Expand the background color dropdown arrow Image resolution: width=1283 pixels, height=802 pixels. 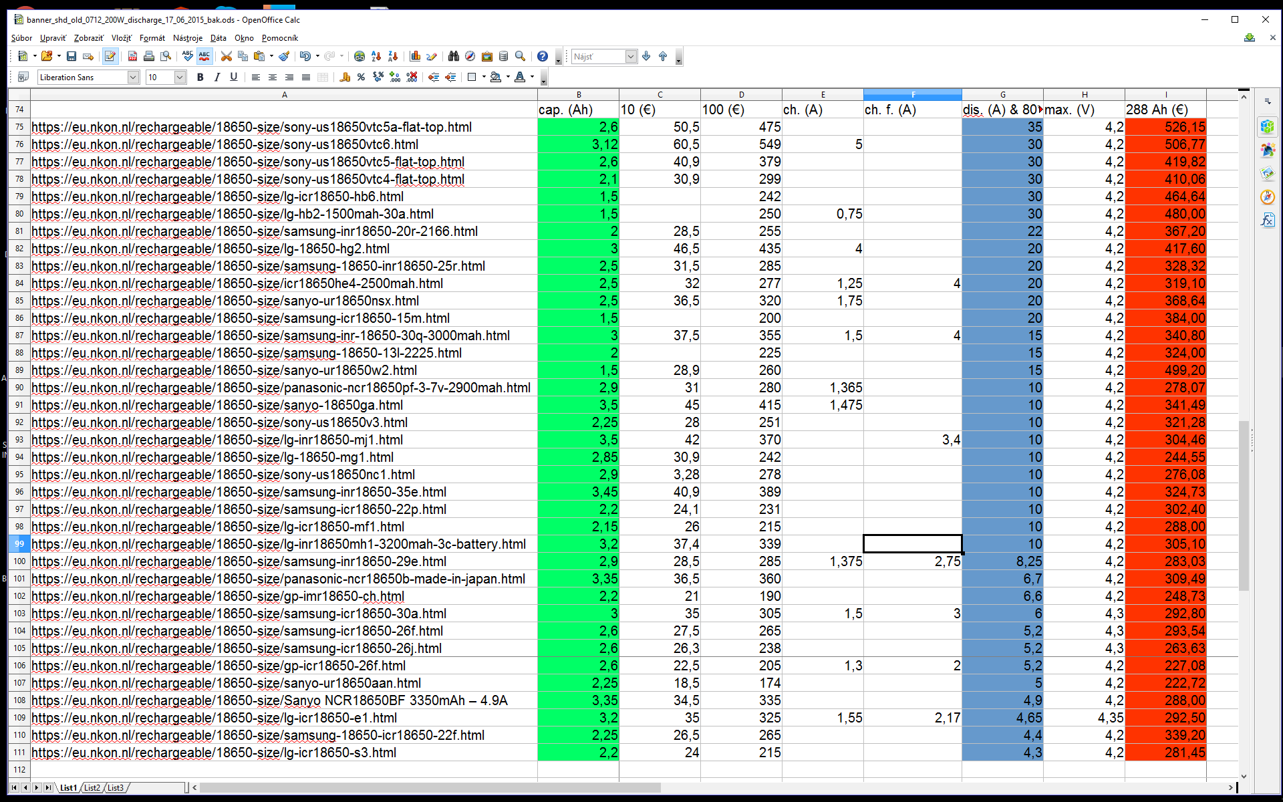(508, 78)
